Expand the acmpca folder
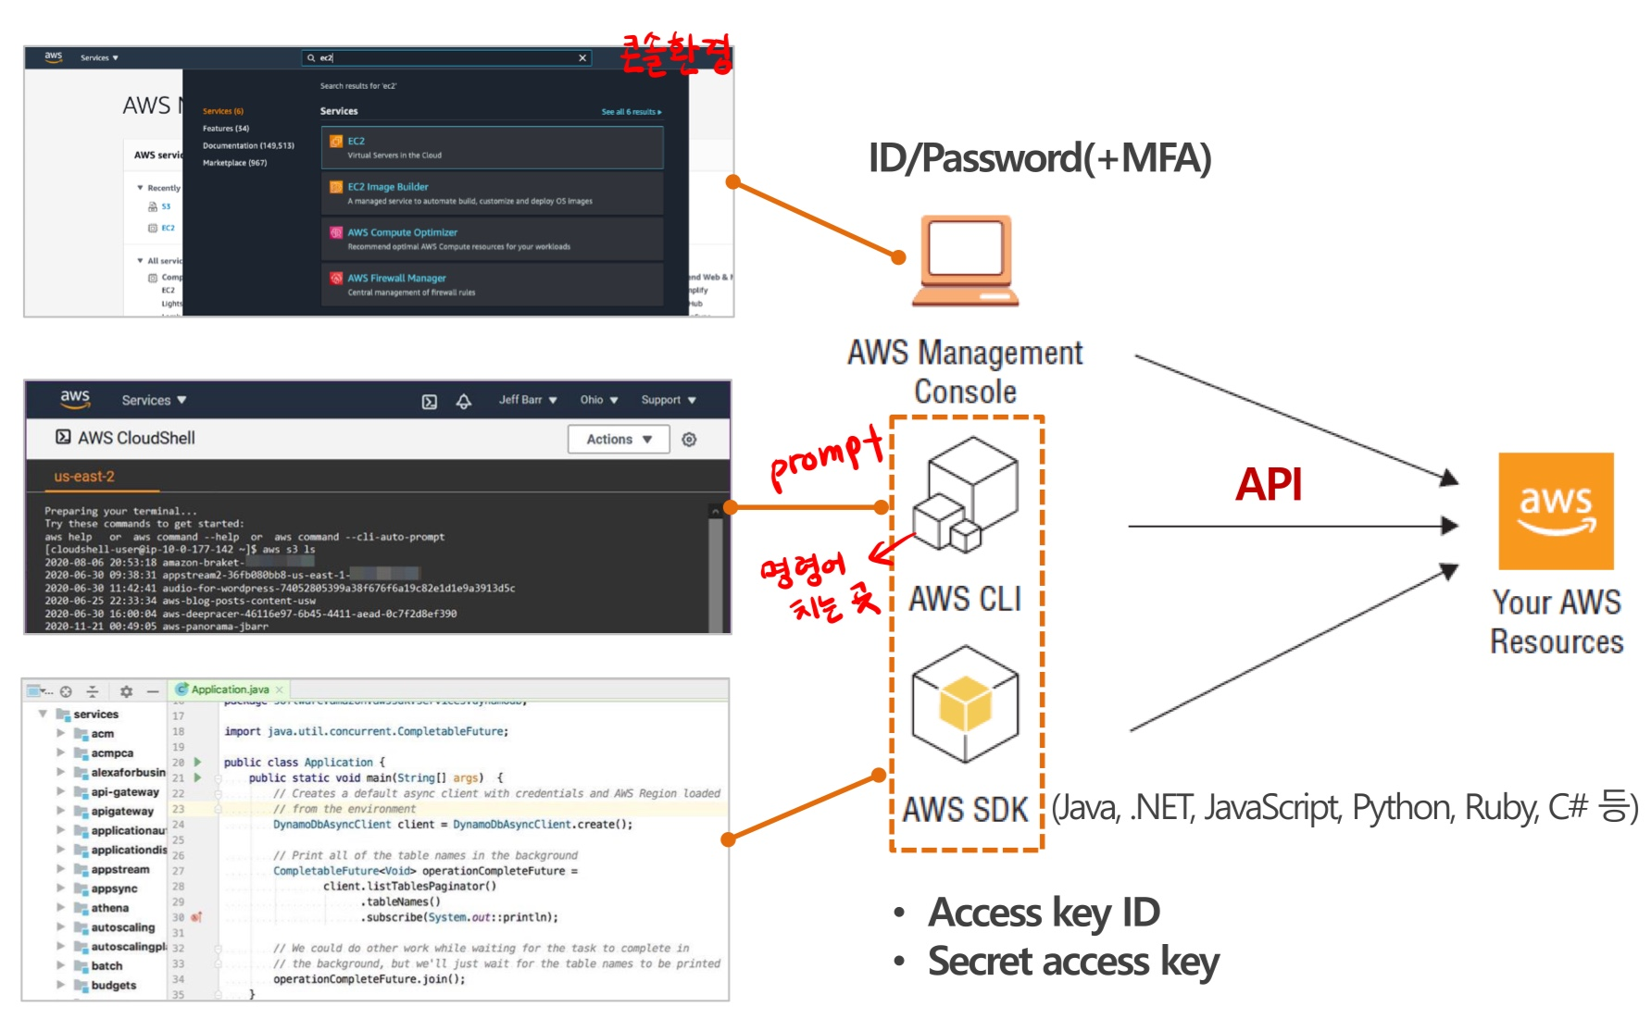 61,752
